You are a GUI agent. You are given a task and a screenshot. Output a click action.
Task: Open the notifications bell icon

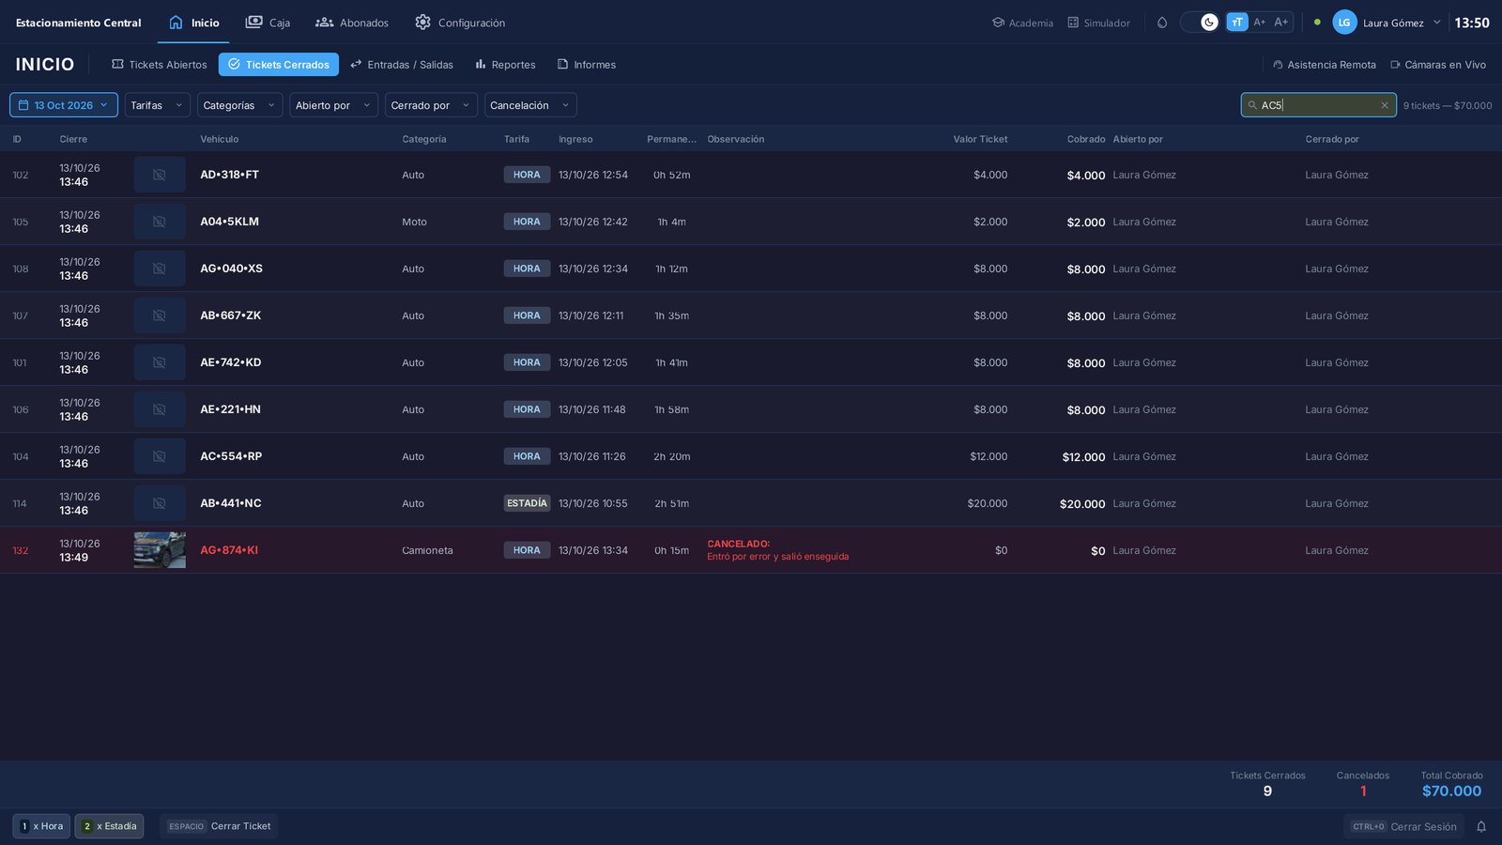point(1481,826)
